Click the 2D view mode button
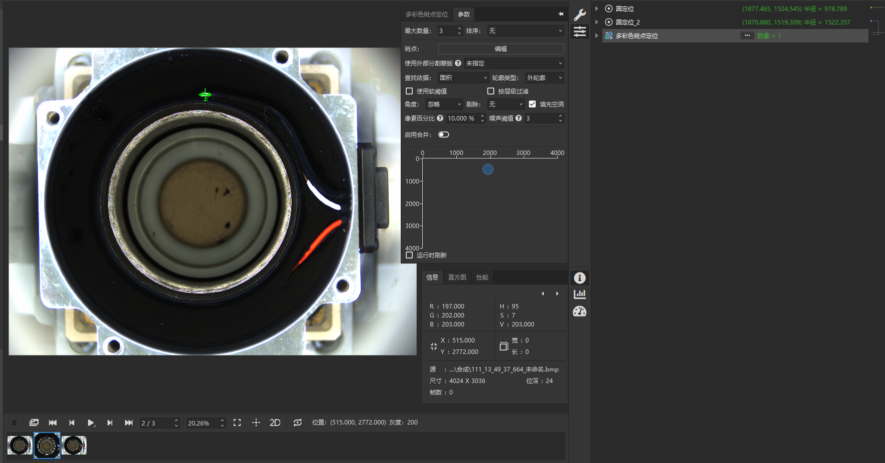Viewport: 885px width, 463px height. pos(275,423)
